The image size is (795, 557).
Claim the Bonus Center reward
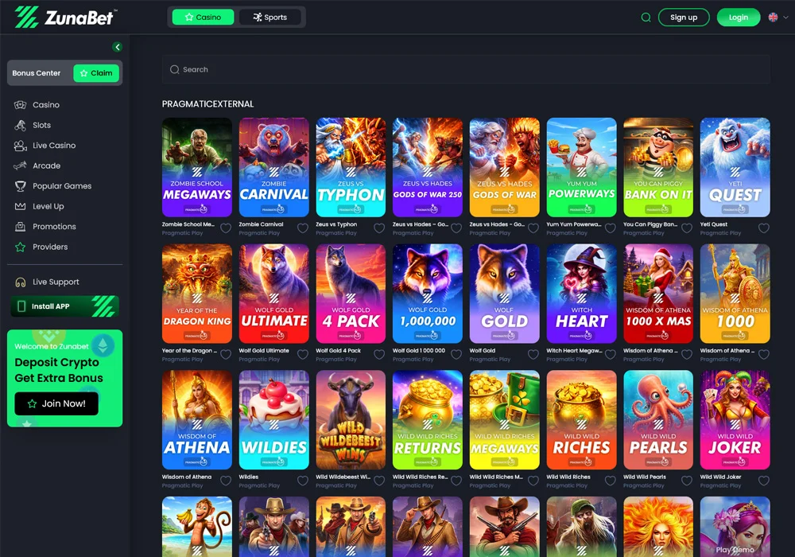point(96,72)
